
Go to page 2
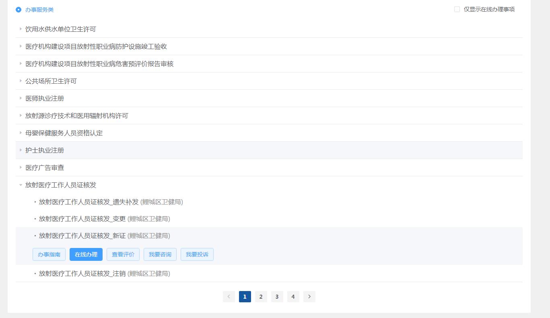(261, 297)
